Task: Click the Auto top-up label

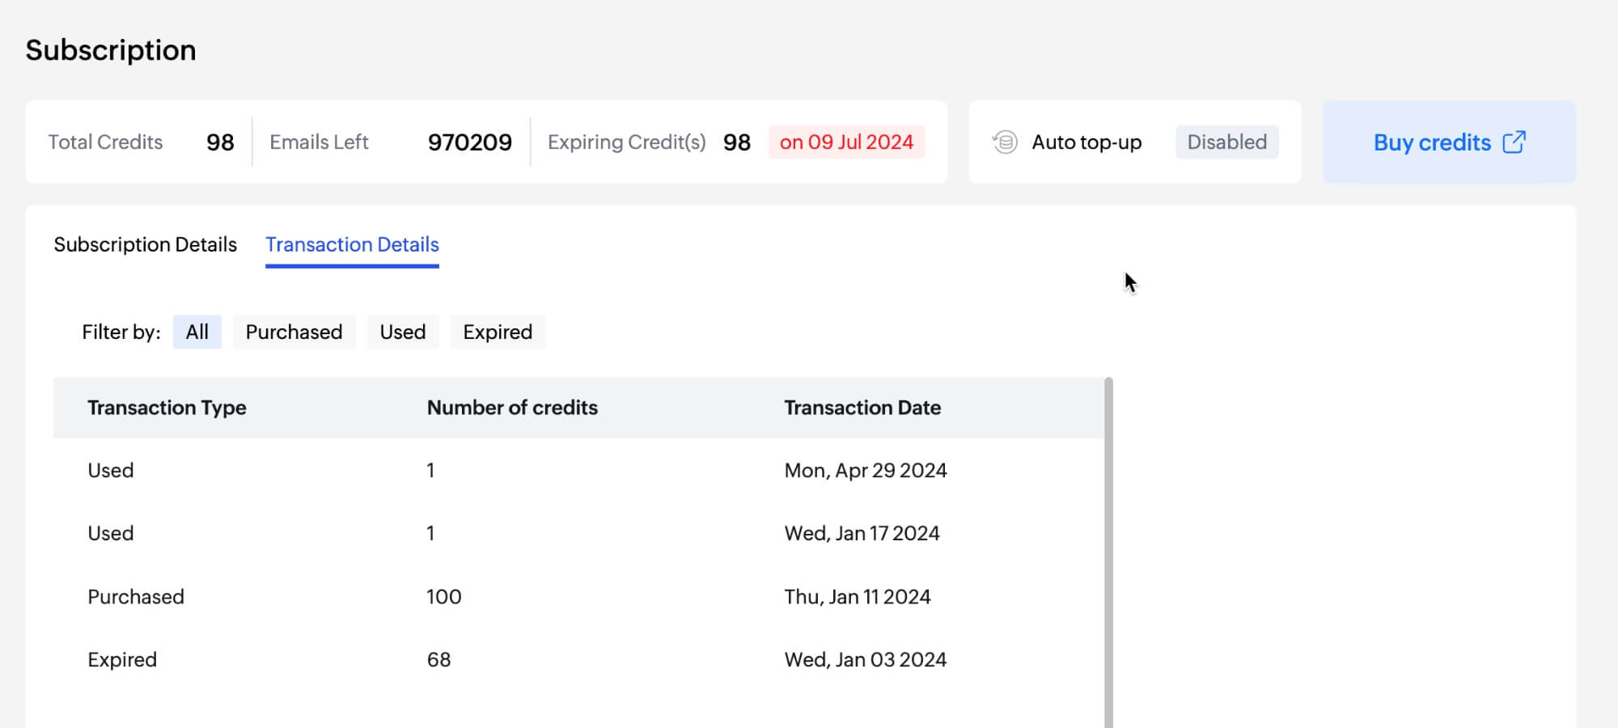Action: pos(1086,142)
